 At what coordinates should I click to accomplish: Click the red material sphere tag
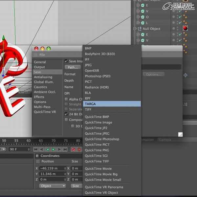pos(185,29)
